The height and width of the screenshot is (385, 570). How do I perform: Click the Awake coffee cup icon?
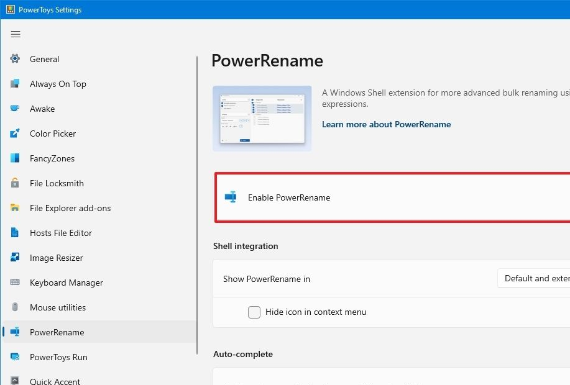pyautogui.click(x=15, y=108)
